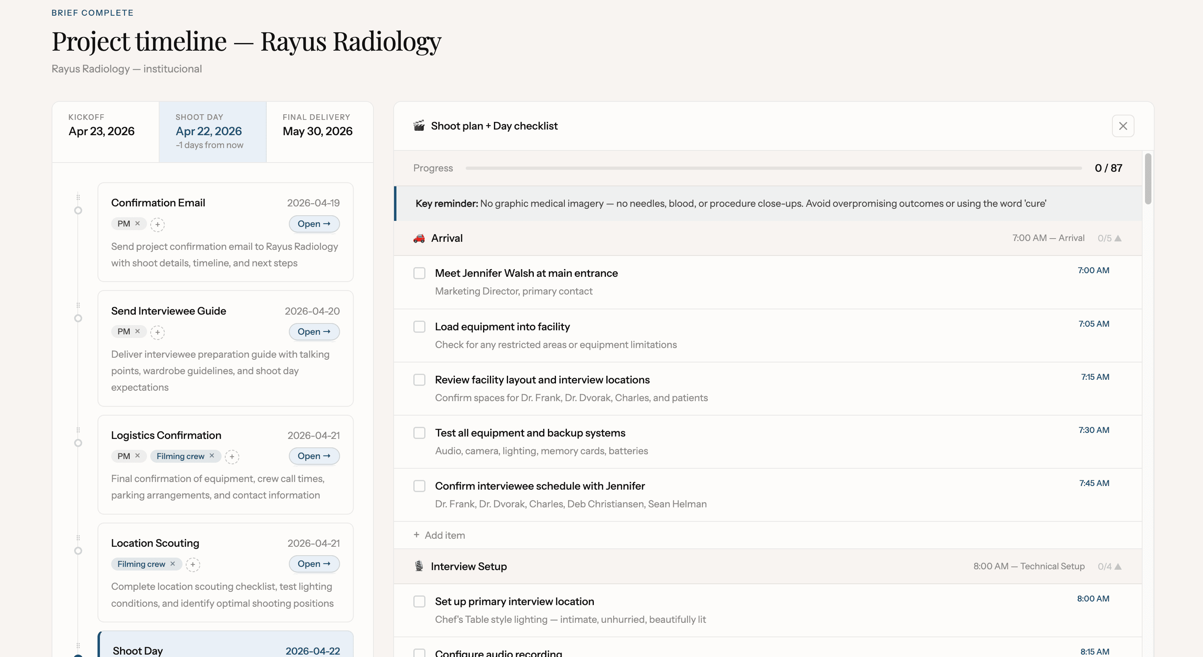Click the Logistics Confirmation timeline marker
Viewport: 1203px width, 657px height.
[78, 443]
